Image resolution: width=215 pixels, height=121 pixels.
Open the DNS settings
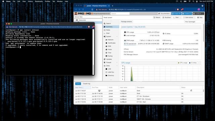[110, 46]
